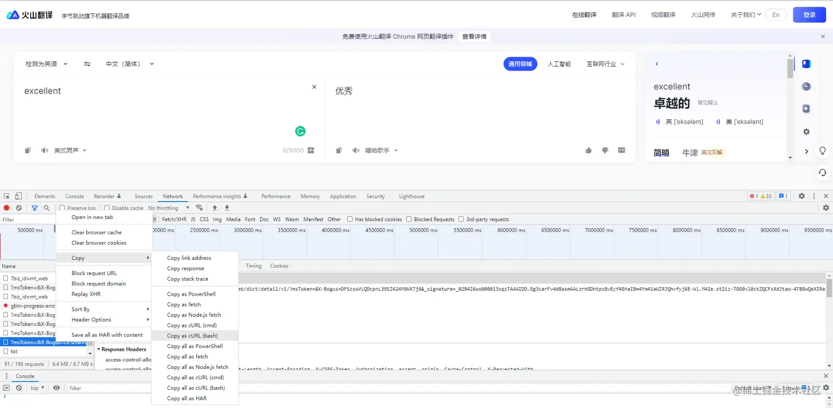The width and height of the screenshot is (833, 408).
Task: Play translation audio with speaker icon
Action: pyautogui.click(x=356, y=151)
